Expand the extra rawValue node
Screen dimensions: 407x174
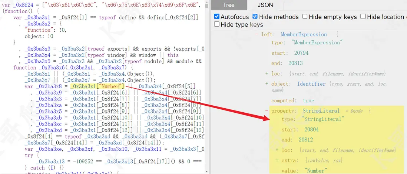pyautogui.click(x=277, y=161)
